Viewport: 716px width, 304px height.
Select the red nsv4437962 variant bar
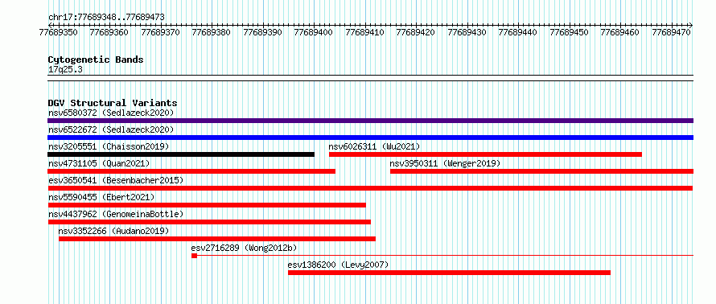(x=209, y=222)
